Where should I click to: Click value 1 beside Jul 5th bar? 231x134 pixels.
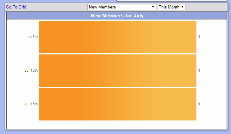199,37
